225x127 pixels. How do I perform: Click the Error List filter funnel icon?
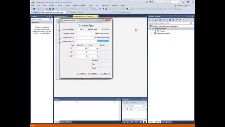coord(124,102)
